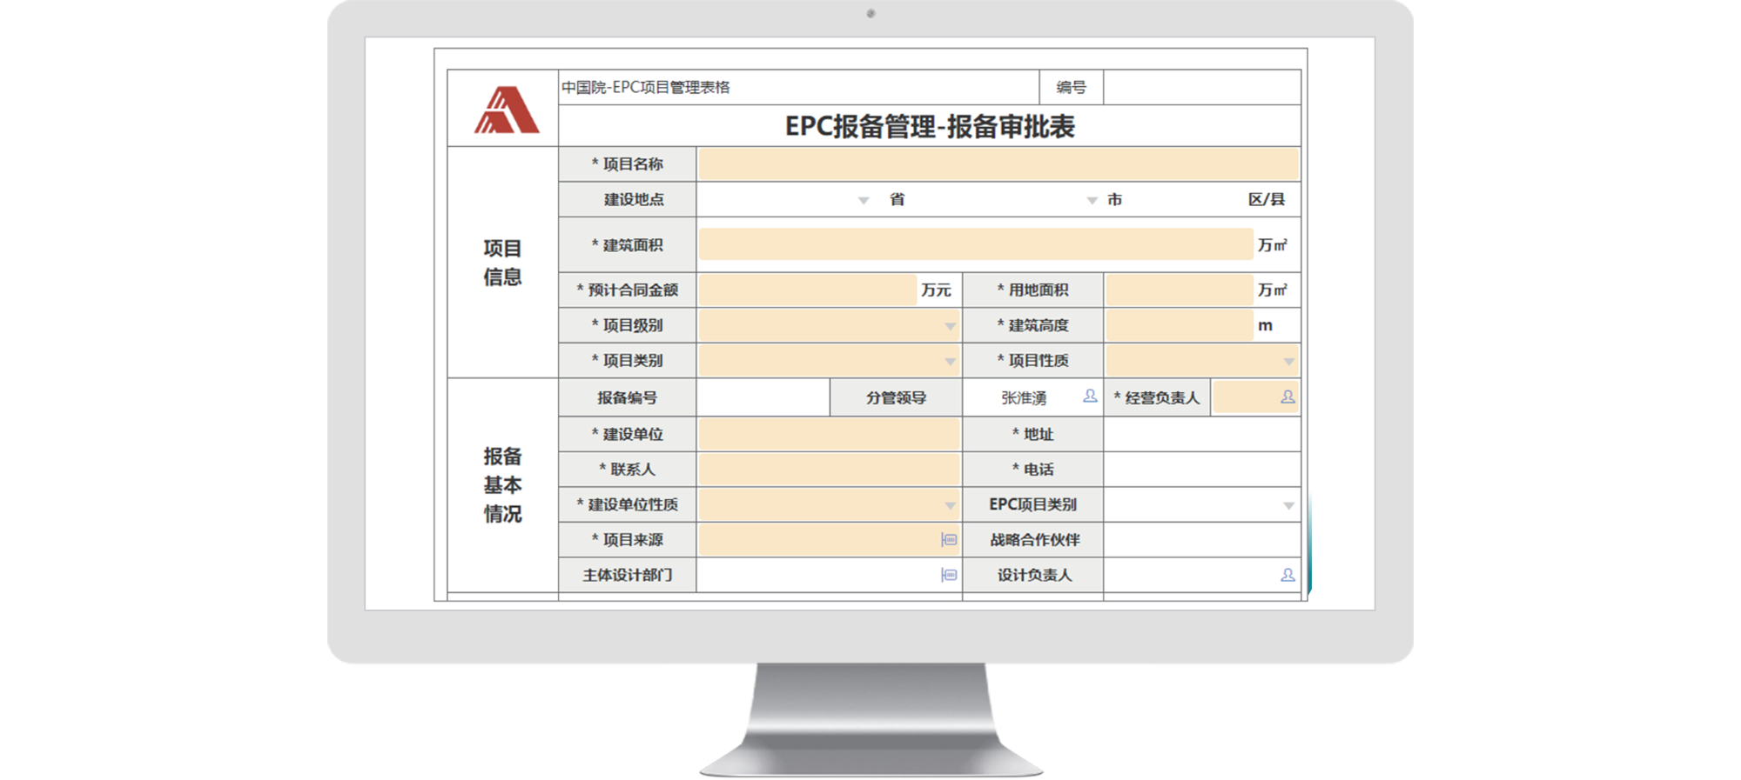Image resolution: width=1741 pixels, height=780 pixels.
Task: Focus the 建筑面积 input field
Action: [x=975, y=245]
